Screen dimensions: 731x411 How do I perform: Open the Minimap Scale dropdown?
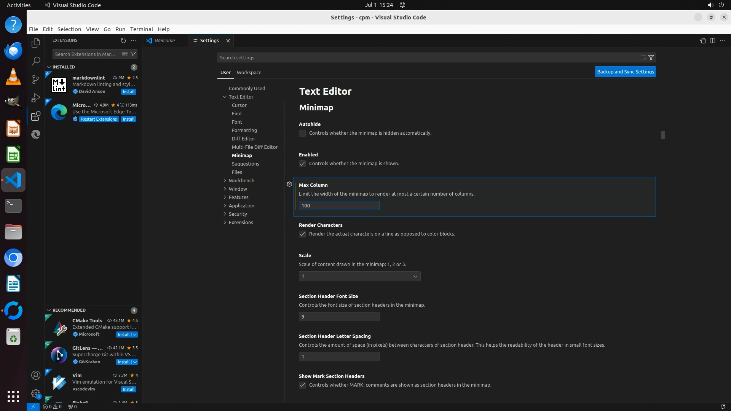coord(359,276)
